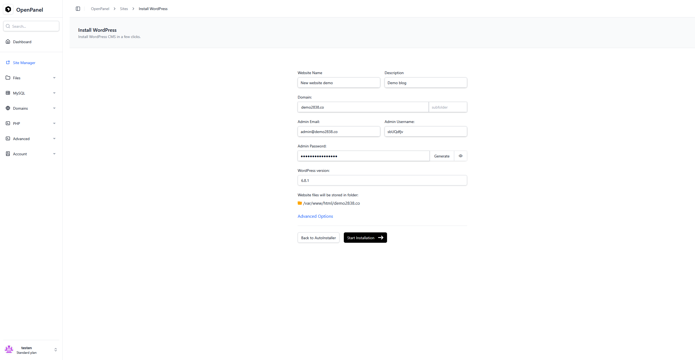Select the Domains sidebar item

(31, 108)
